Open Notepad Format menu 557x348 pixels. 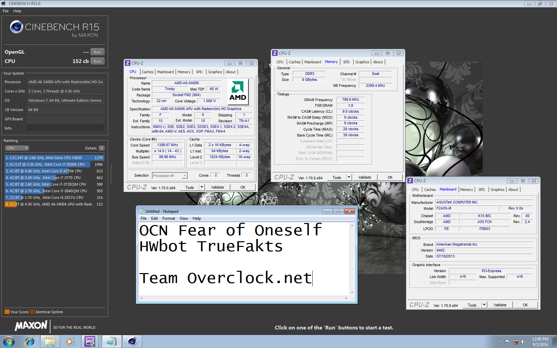169,218
